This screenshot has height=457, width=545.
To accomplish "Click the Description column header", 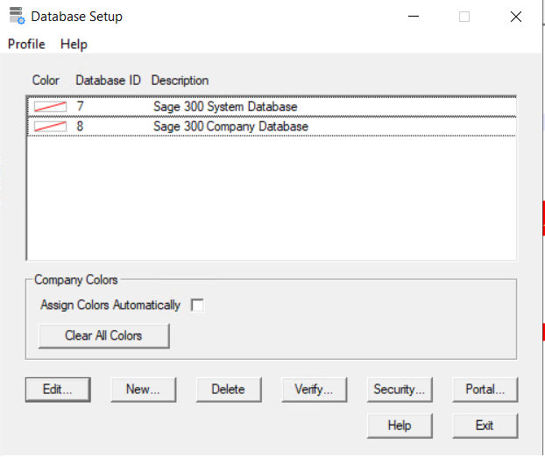I will pos(180,81).
